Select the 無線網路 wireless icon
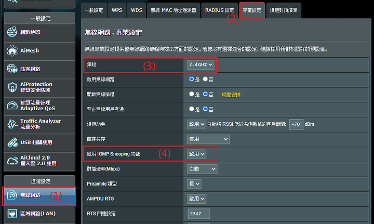 tap(12, 195)
